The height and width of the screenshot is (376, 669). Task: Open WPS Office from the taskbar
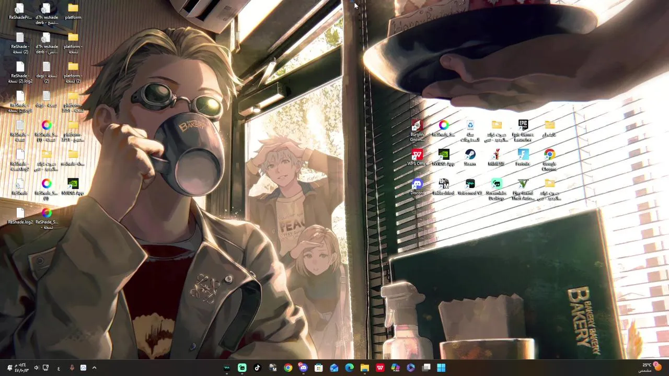(x=380, y=368)
